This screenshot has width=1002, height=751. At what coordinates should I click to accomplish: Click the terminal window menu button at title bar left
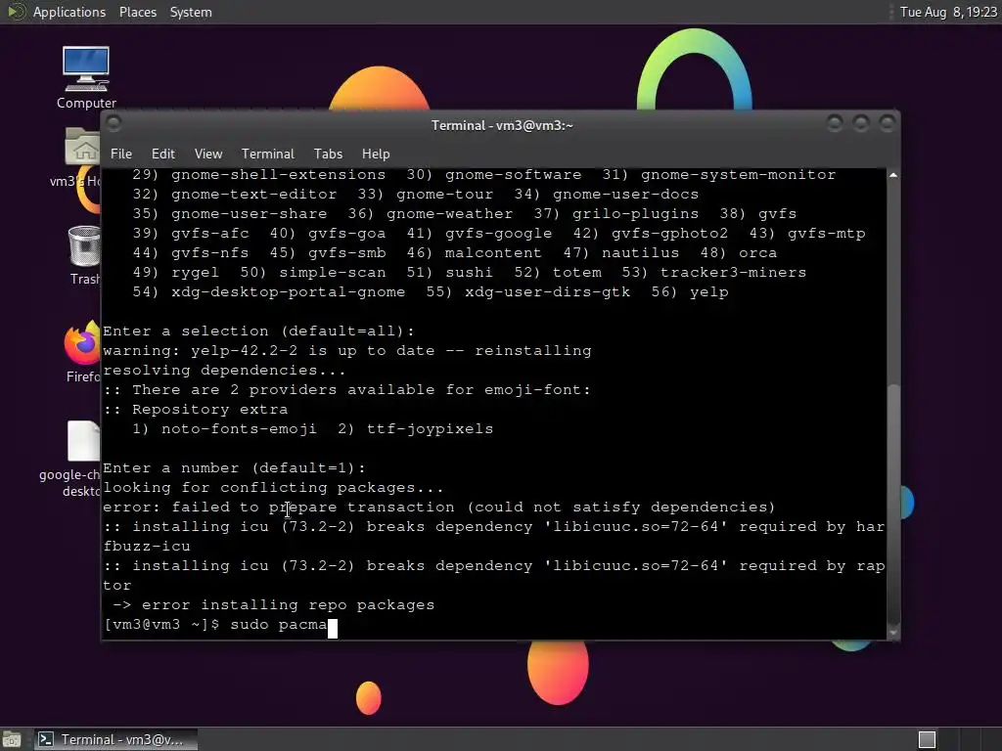114,123
